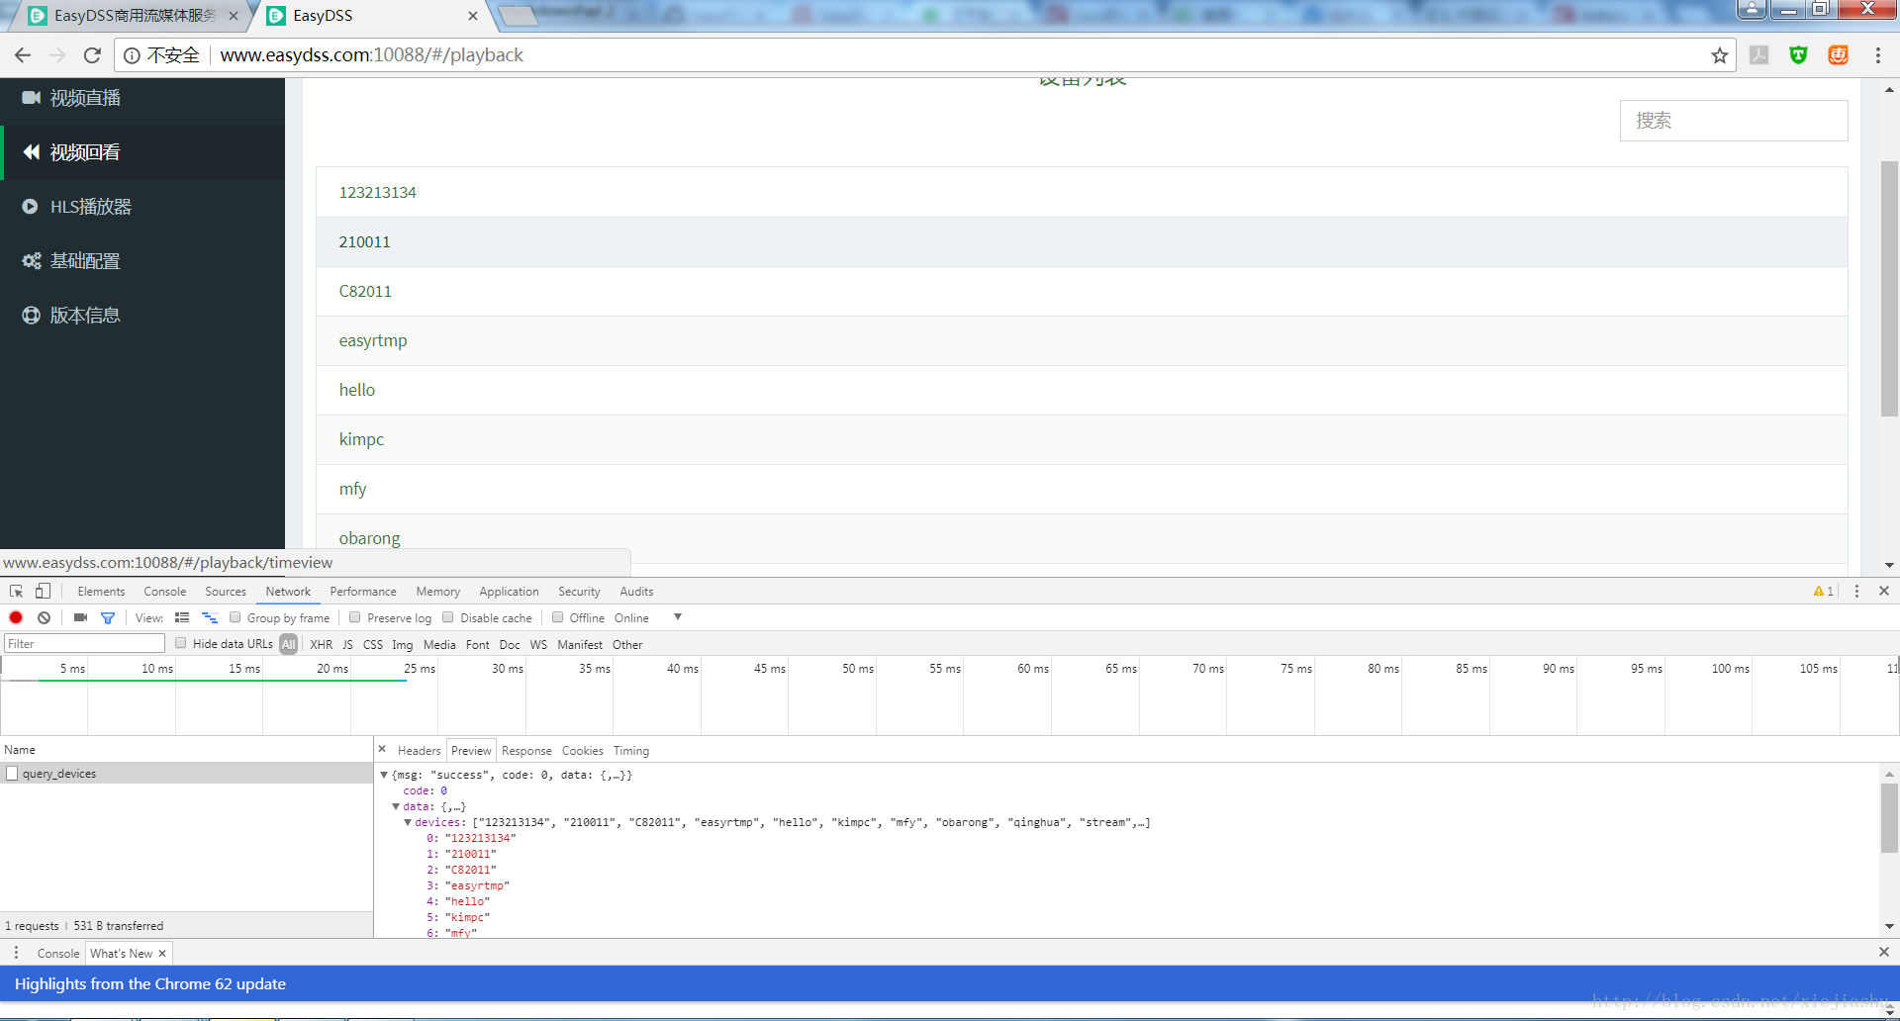Image resolution: width=1900 pixels, height=1021 pixels.
Task: Open the Performance tab
Action: point(363,592)
